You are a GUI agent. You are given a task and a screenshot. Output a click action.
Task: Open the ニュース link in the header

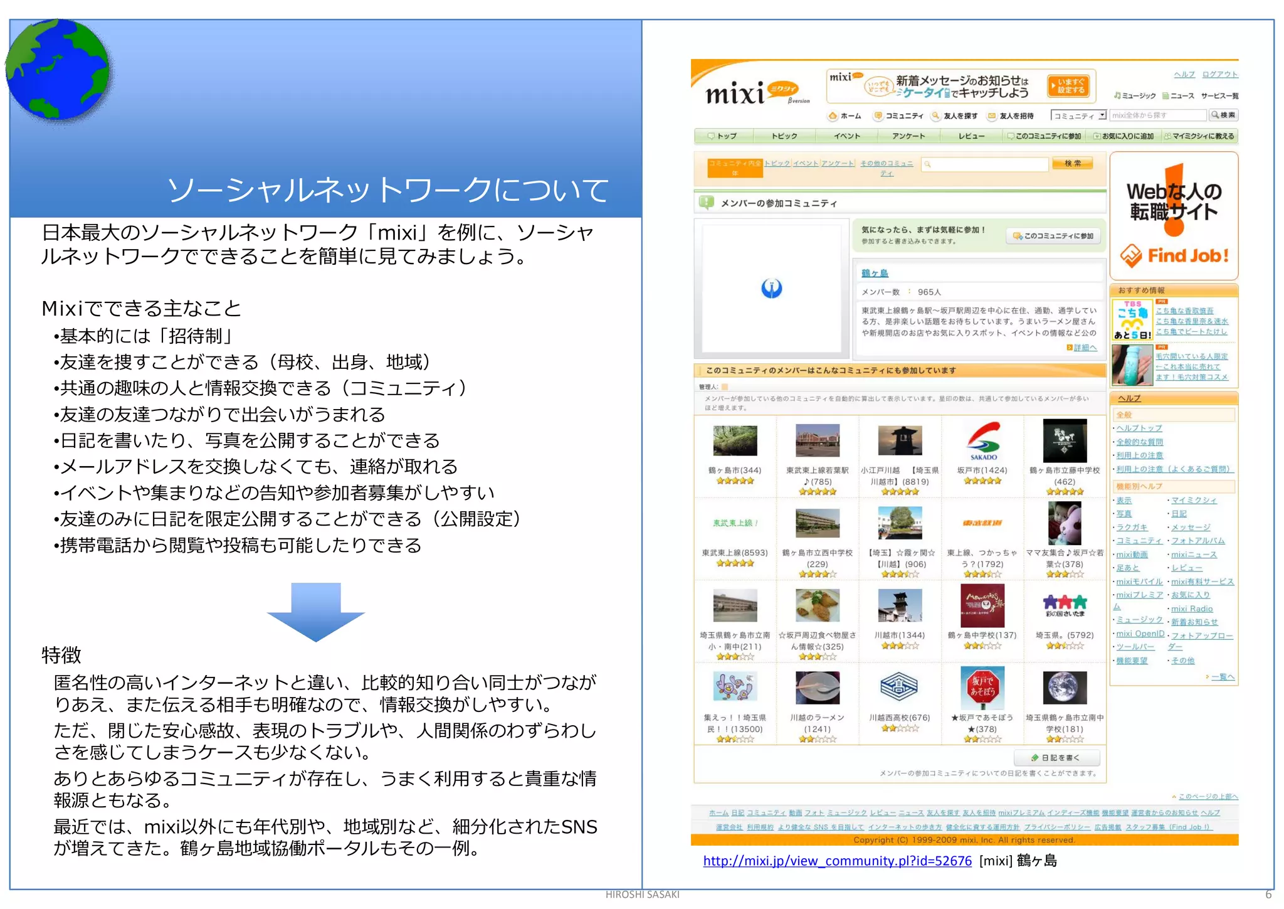[1177, 96]
